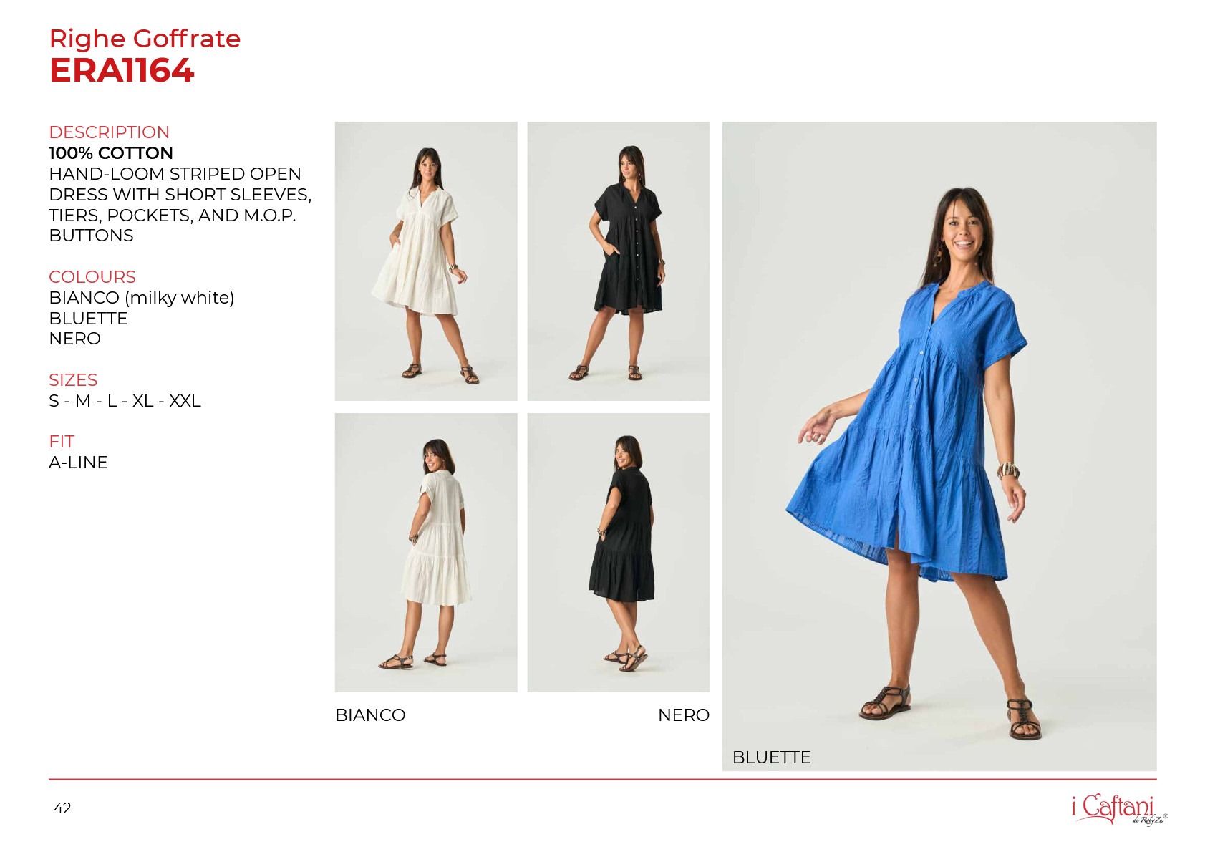Open the large blue dress photo

click(939, 446)
